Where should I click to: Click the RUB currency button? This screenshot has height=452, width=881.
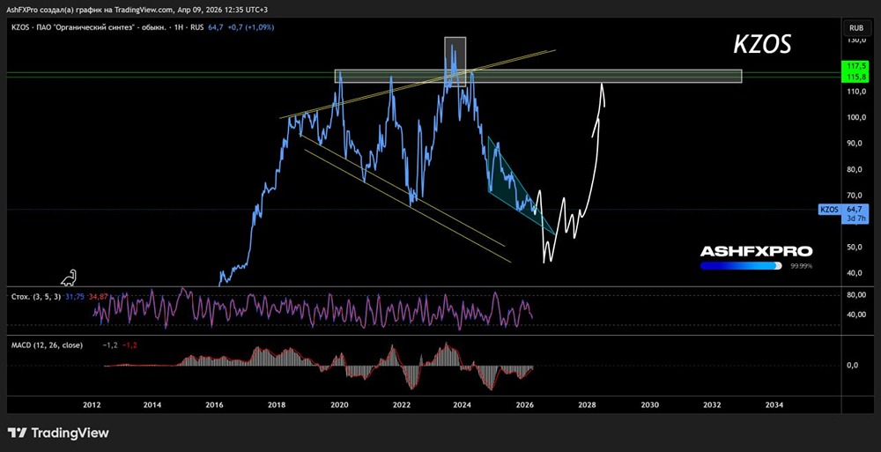(x=856, y=27)
